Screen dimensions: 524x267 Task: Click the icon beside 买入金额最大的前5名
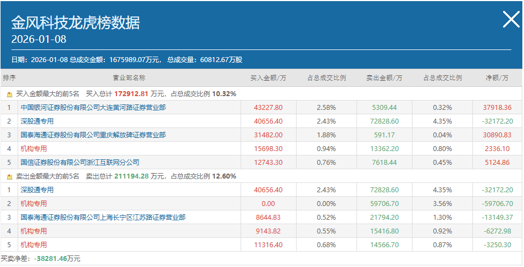tap(9, 94)
